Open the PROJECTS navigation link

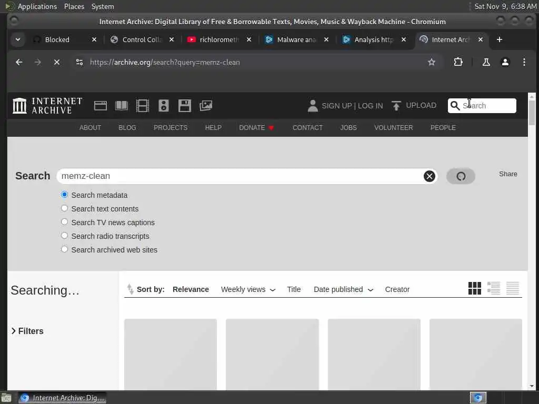pyautogui.click(x=171, y=128)
